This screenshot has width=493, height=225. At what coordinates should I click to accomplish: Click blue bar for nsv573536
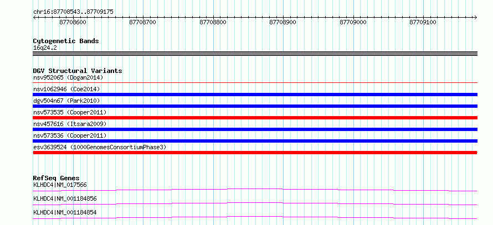[x=255, y=141]
